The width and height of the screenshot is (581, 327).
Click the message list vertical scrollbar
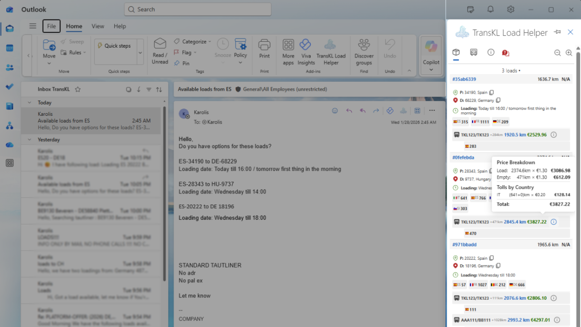point(164,194)
